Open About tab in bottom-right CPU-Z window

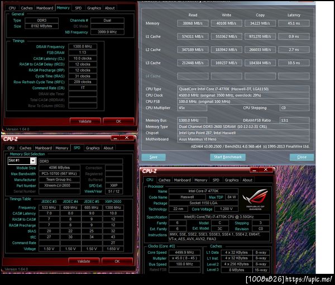coord(247,180)
